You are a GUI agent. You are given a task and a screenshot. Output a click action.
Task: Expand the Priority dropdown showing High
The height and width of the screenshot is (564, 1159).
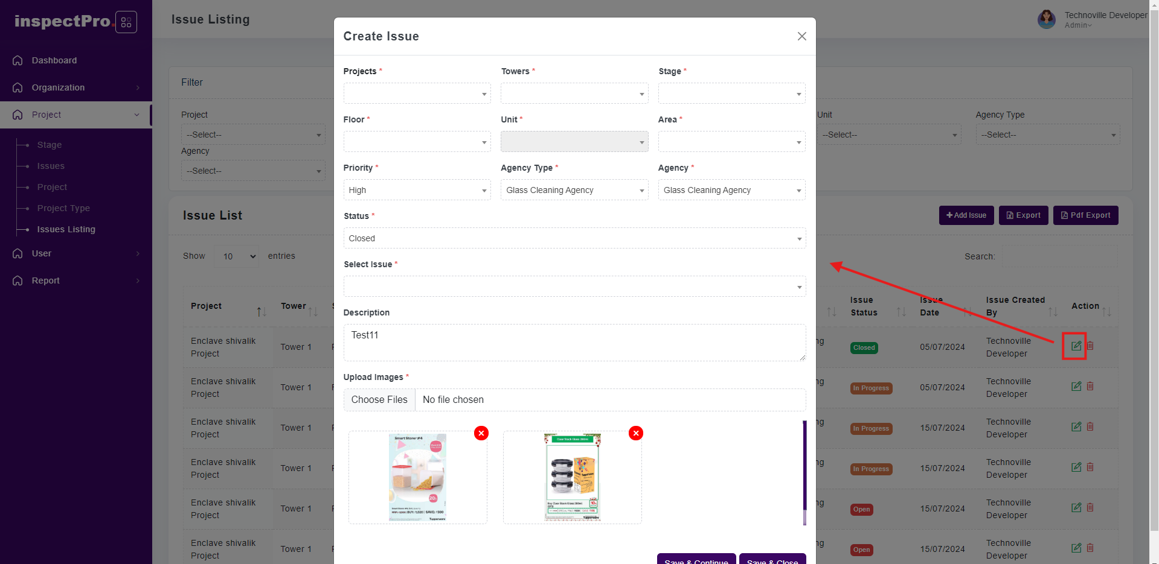tap(417, 190)
